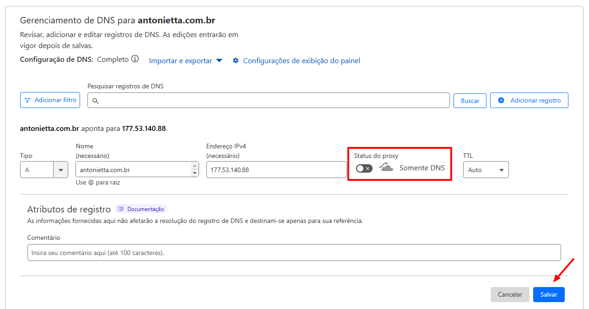Click the Buscar search button
Image resolution: width=589 pixels, height=309 pixels.
(470, 101)
